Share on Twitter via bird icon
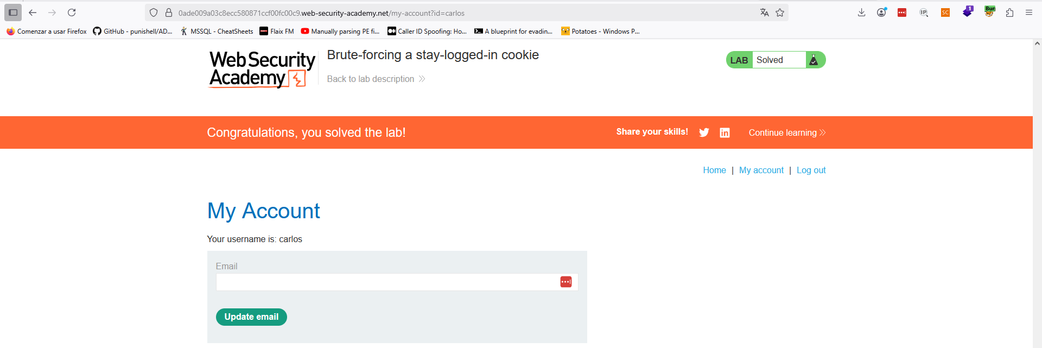 (x=704, y=132)
